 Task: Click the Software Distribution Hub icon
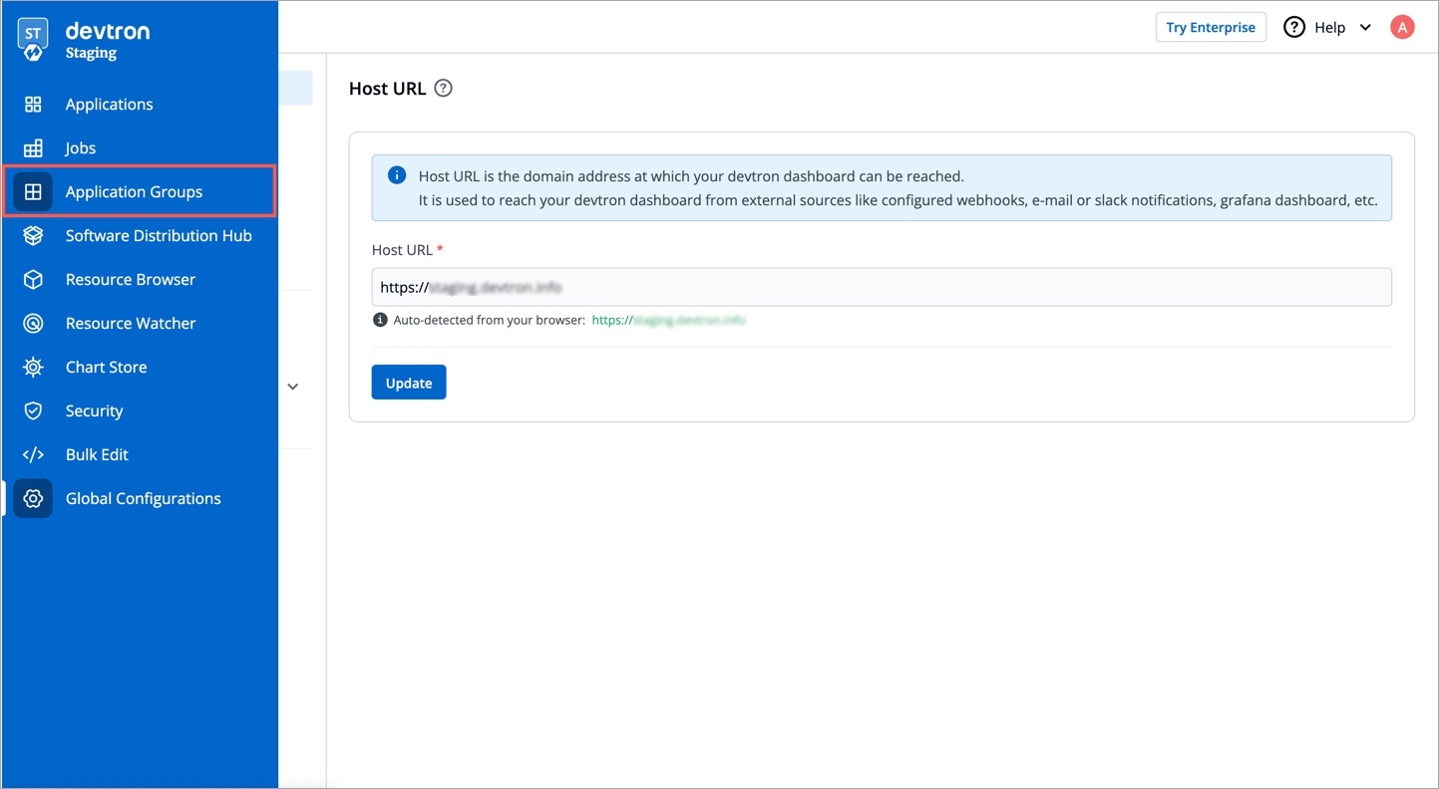coord(33,236)
